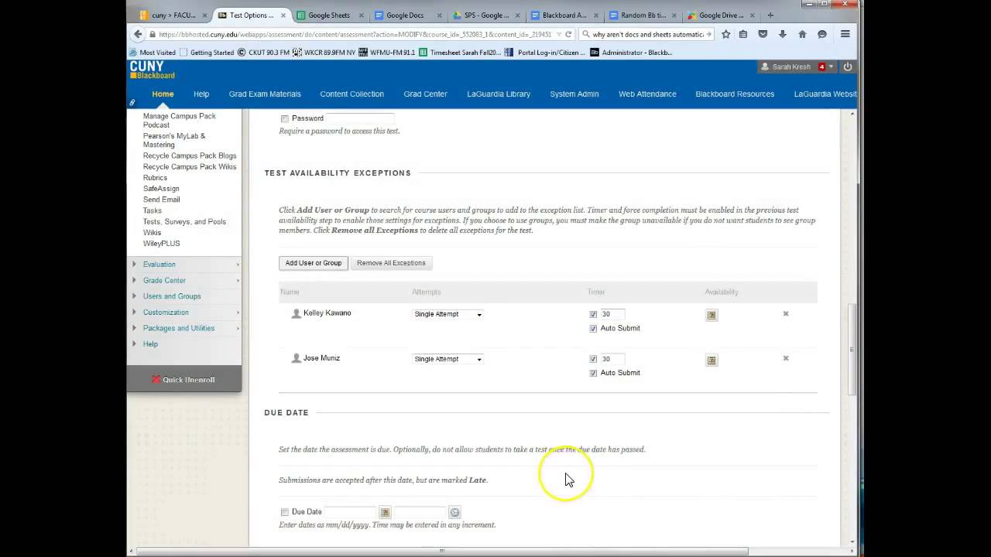Open the LaGuardia Library tab
The width and height of the screenshot is (991, 557).
coord(499,94)
